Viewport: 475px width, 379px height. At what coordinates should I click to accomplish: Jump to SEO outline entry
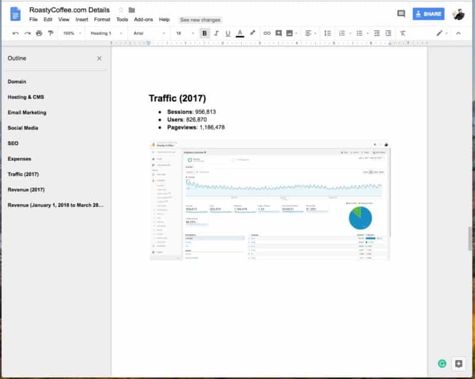coord(13,144)
